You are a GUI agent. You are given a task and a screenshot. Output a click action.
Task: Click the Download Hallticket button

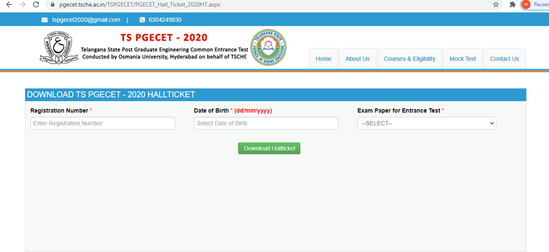click(269, 148)
